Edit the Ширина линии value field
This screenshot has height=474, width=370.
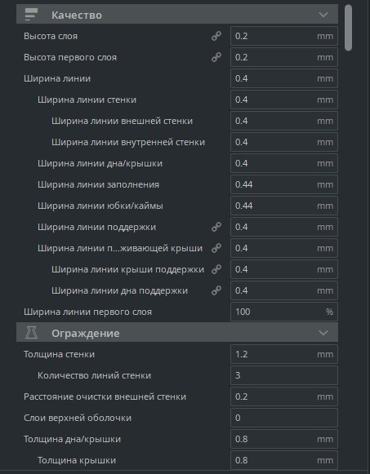(x=284, y=78)
